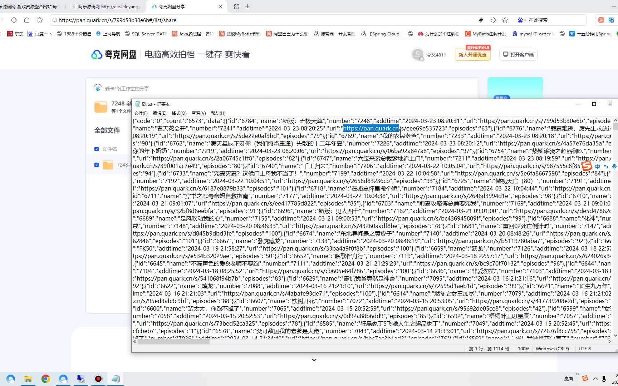Click the red PDF extension icon
This screenshot has width=618, height=386.
[601, 20]
